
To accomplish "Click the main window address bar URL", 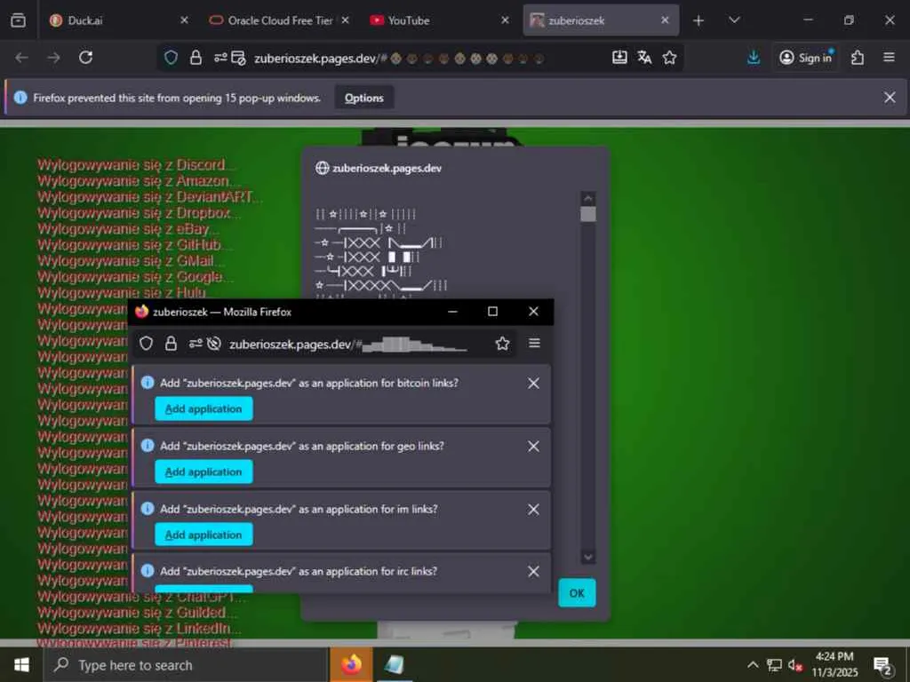I will click(x=399, y=58).
